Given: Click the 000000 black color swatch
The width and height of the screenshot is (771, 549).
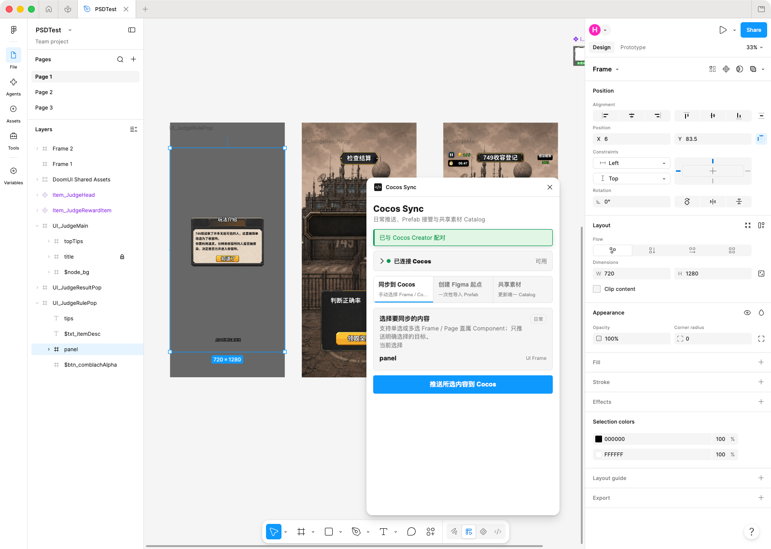Looking at the screenshot, I should (x=599, y=439).
